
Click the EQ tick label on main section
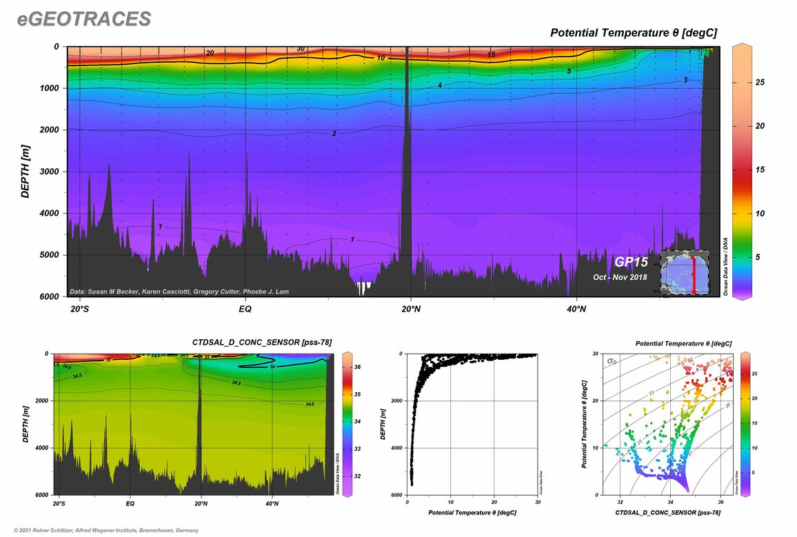(245, 309)
